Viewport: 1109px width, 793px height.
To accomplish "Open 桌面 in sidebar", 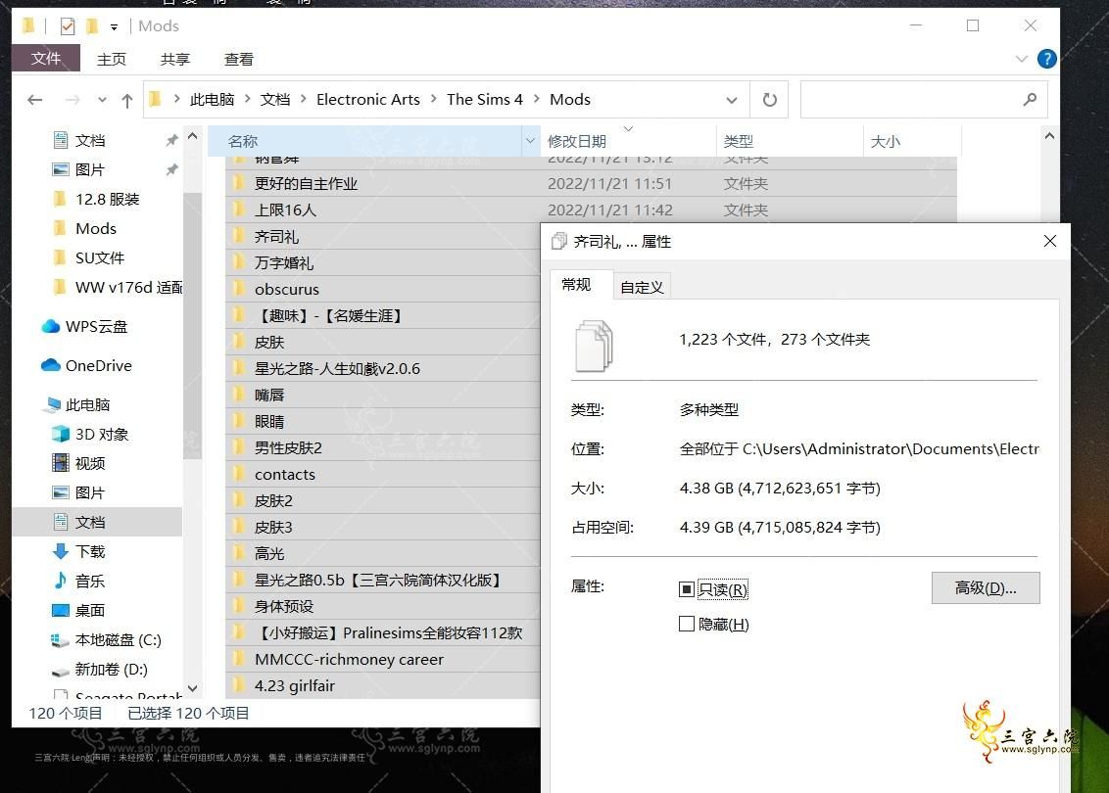I will [90, 610].
